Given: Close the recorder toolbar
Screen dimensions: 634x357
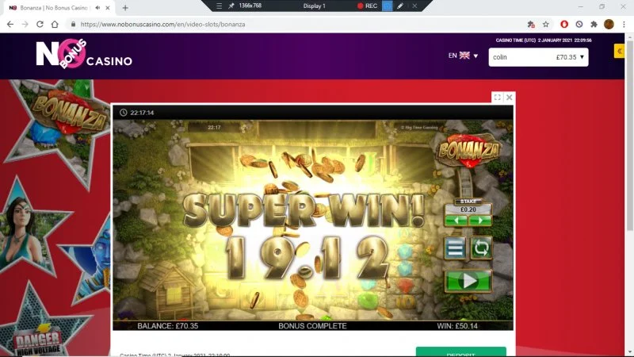Looking at the screenshot, I should point(414,6).
